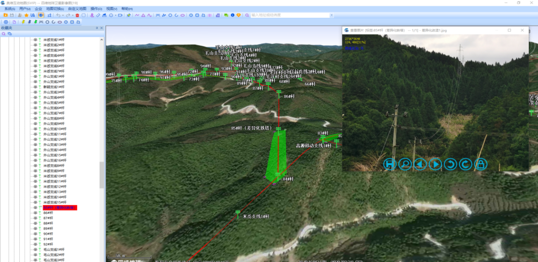Click the save icon in photo viewer
538x262 pixels.
tap(390, 164)
